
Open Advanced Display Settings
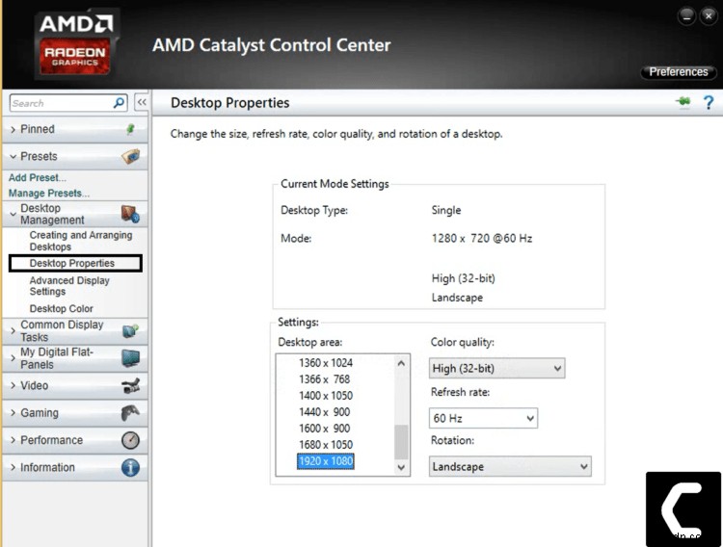tap(69, 286)
